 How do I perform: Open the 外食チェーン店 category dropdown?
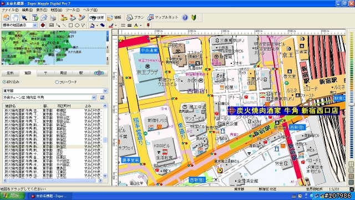(94, 98)
